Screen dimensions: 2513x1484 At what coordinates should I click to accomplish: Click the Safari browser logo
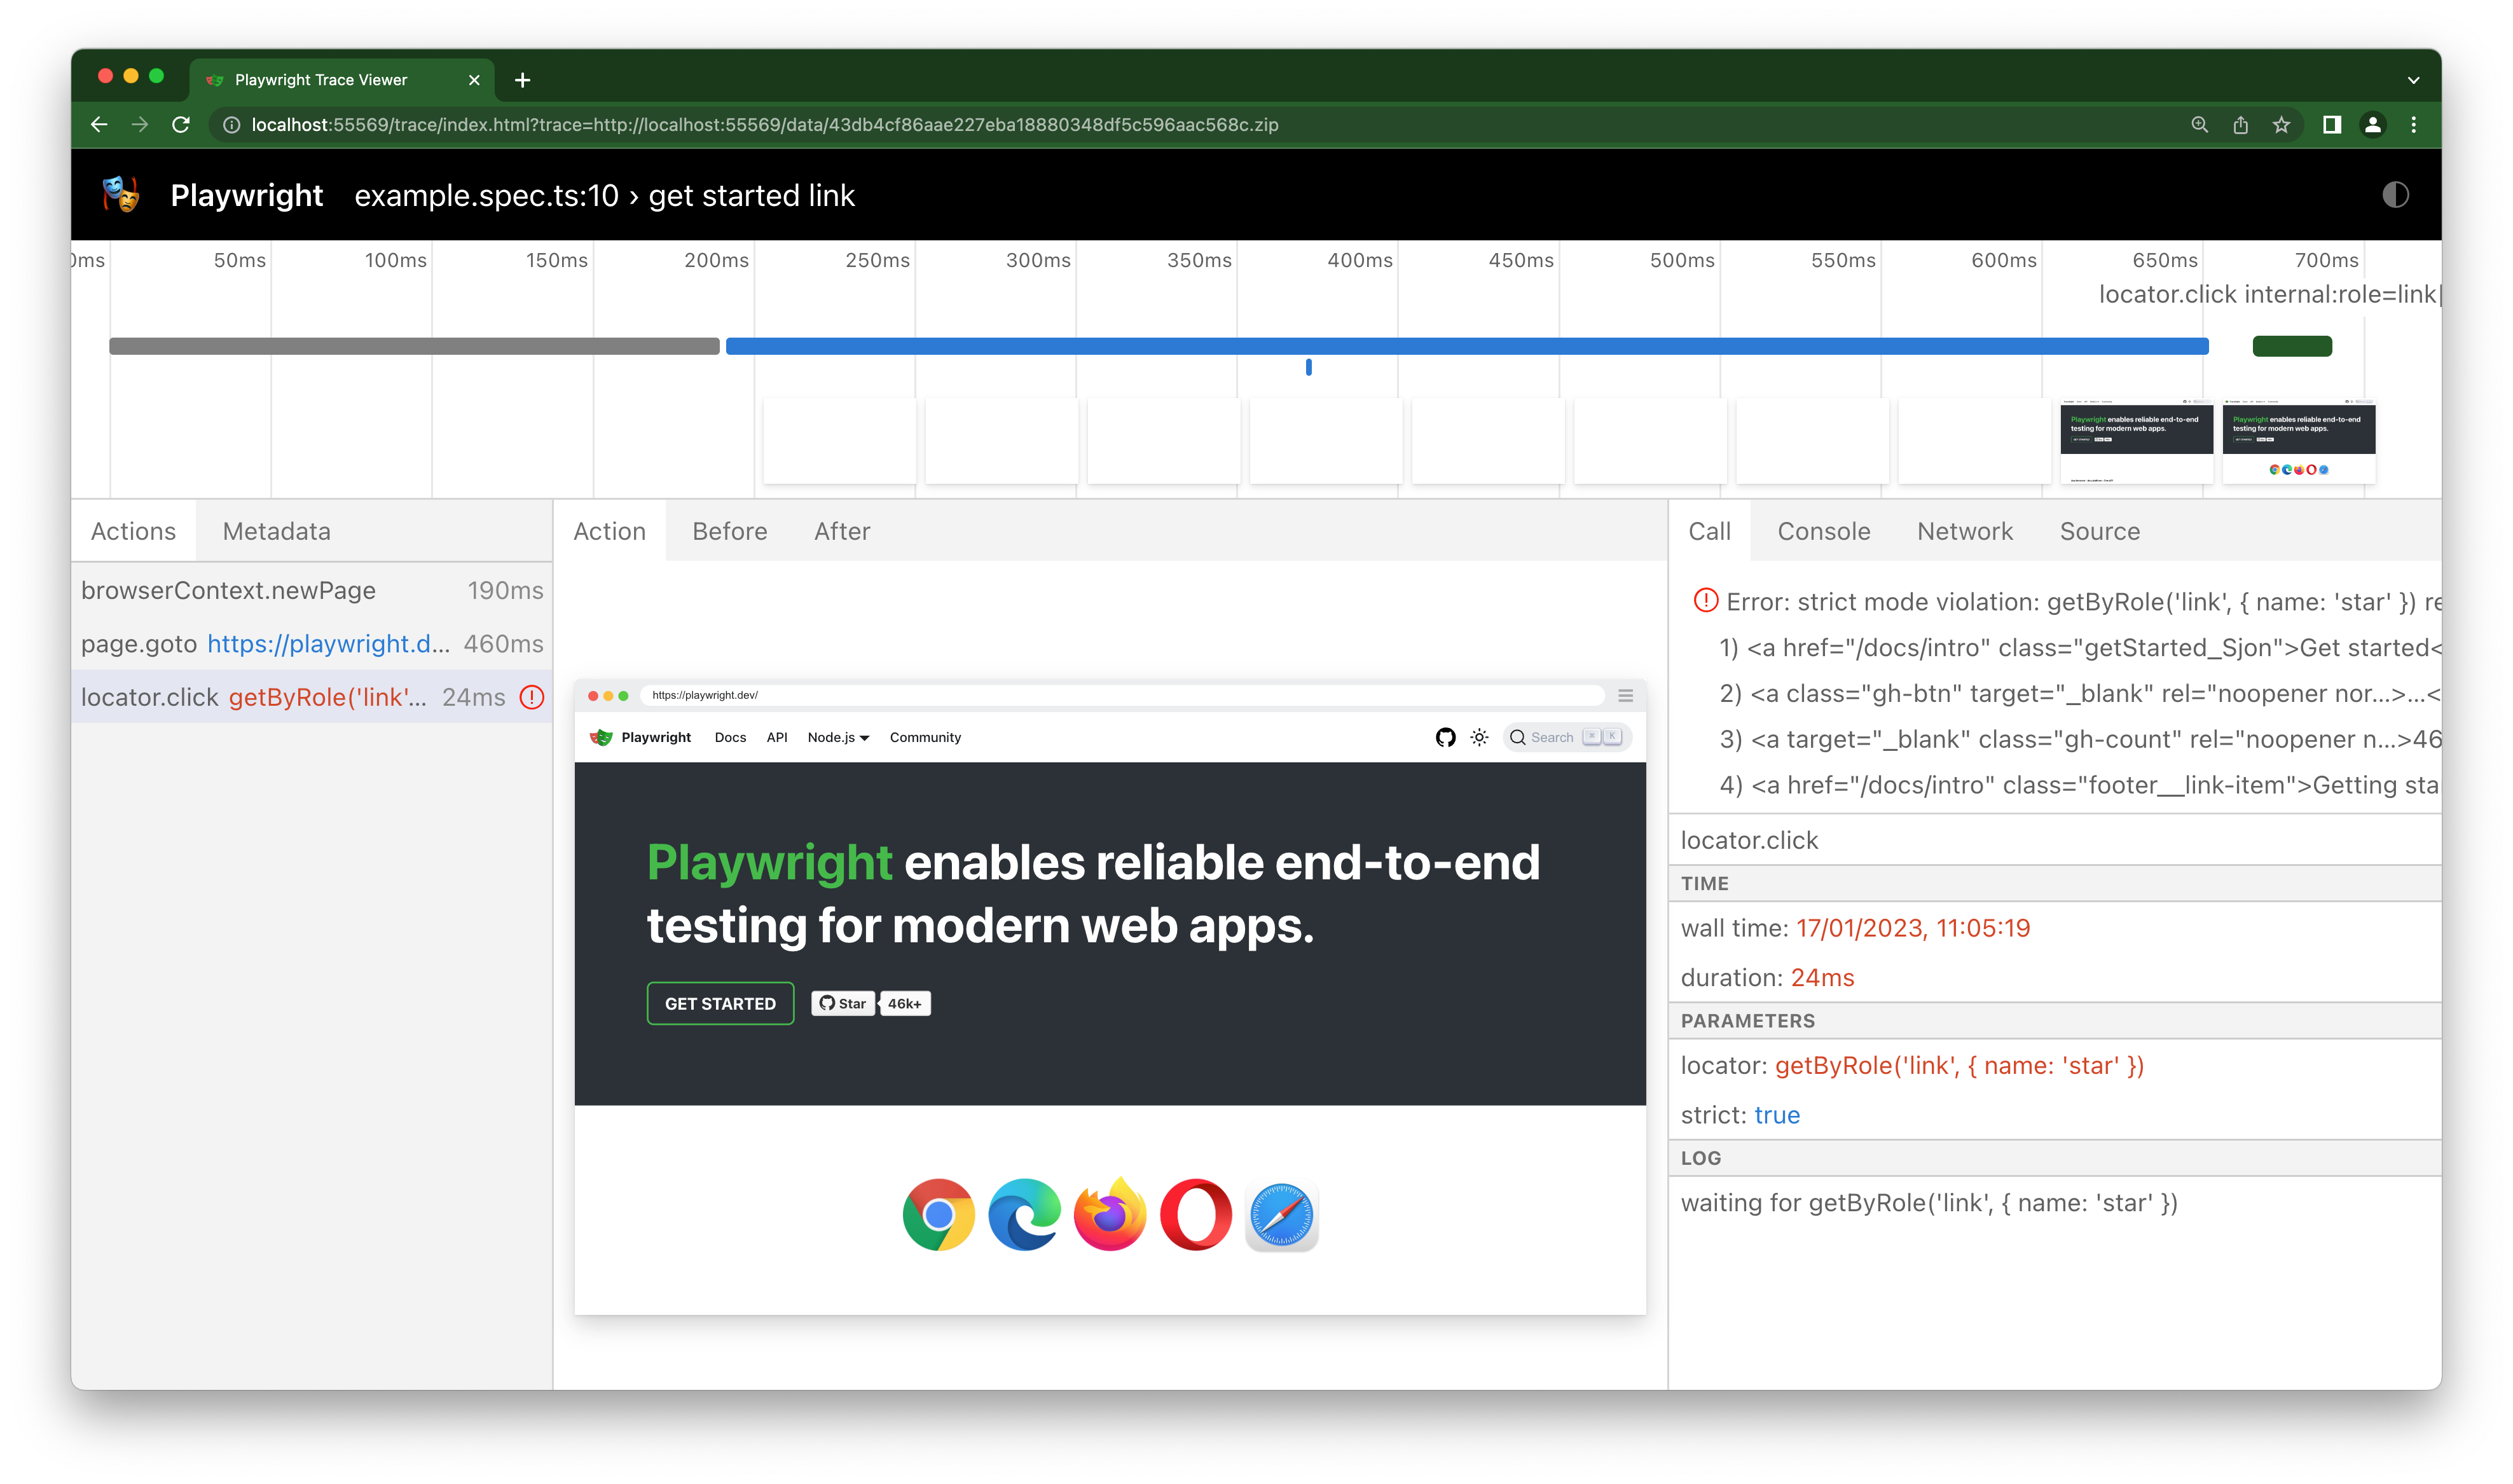[x=1281, y=1214]
